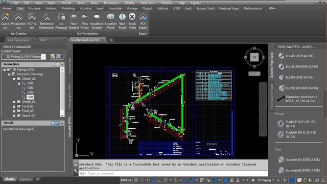Select the PCF to Iso tool
The width and height of the screenshot is (327, 184).
point(32,21)
